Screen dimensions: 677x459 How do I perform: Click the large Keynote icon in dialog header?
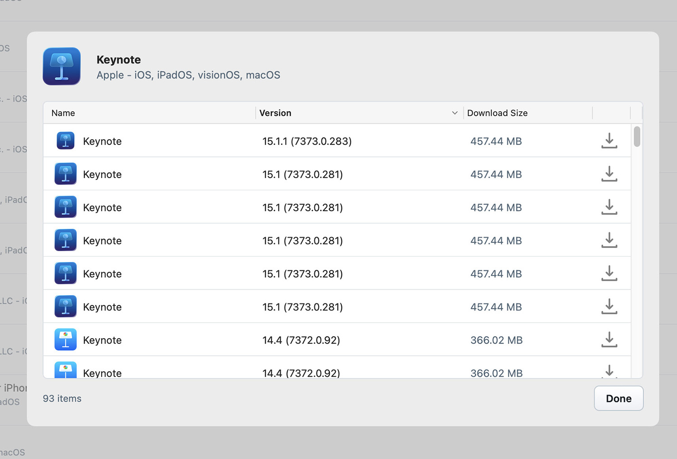[x=62, y=66]
